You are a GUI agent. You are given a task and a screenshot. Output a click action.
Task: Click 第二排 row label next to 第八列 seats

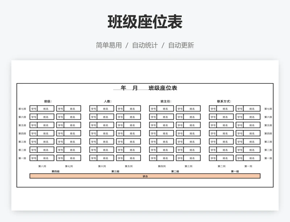pos(22,150)
